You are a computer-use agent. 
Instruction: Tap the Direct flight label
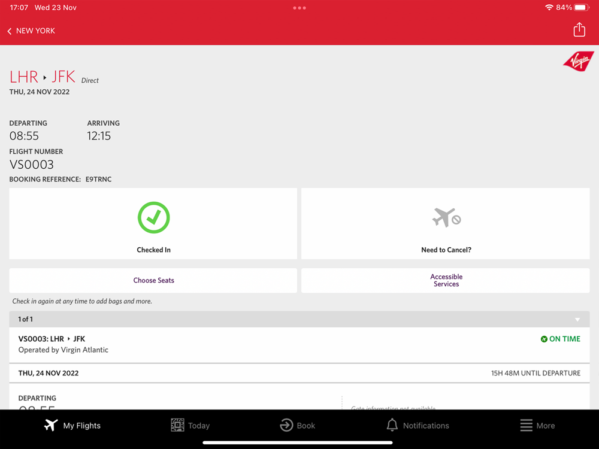(x=90, y=81)
